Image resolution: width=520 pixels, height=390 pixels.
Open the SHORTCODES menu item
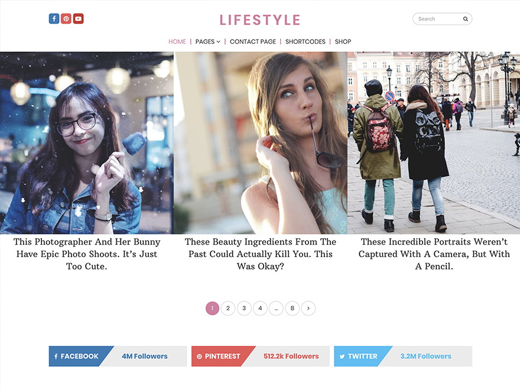tap(305, 41)
